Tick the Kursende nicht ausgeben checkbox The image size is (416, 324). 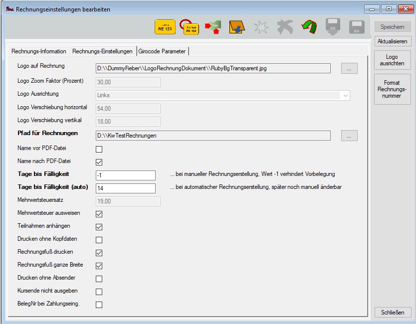99,292
